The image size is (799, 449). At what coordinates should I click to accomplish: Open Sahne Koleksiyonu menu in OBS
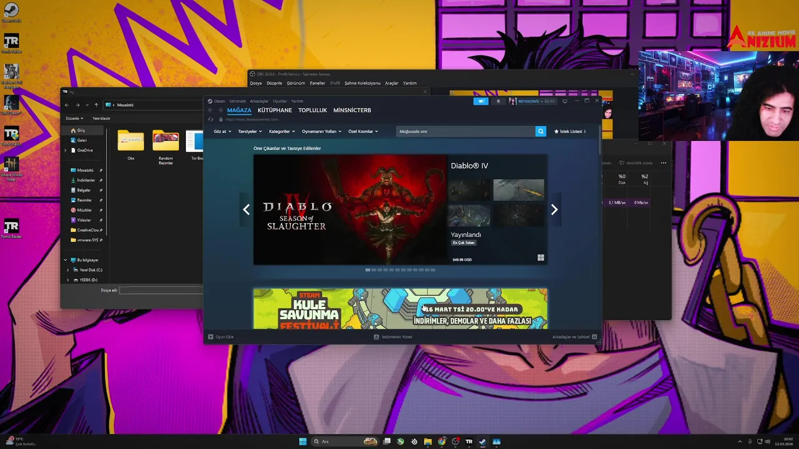click(362, 83)
